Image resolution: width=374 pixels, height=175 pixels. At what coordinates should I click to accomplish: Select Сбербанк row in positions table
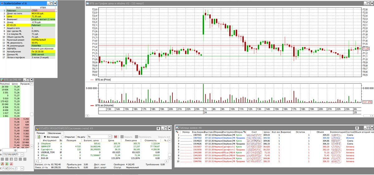(102, 144)
